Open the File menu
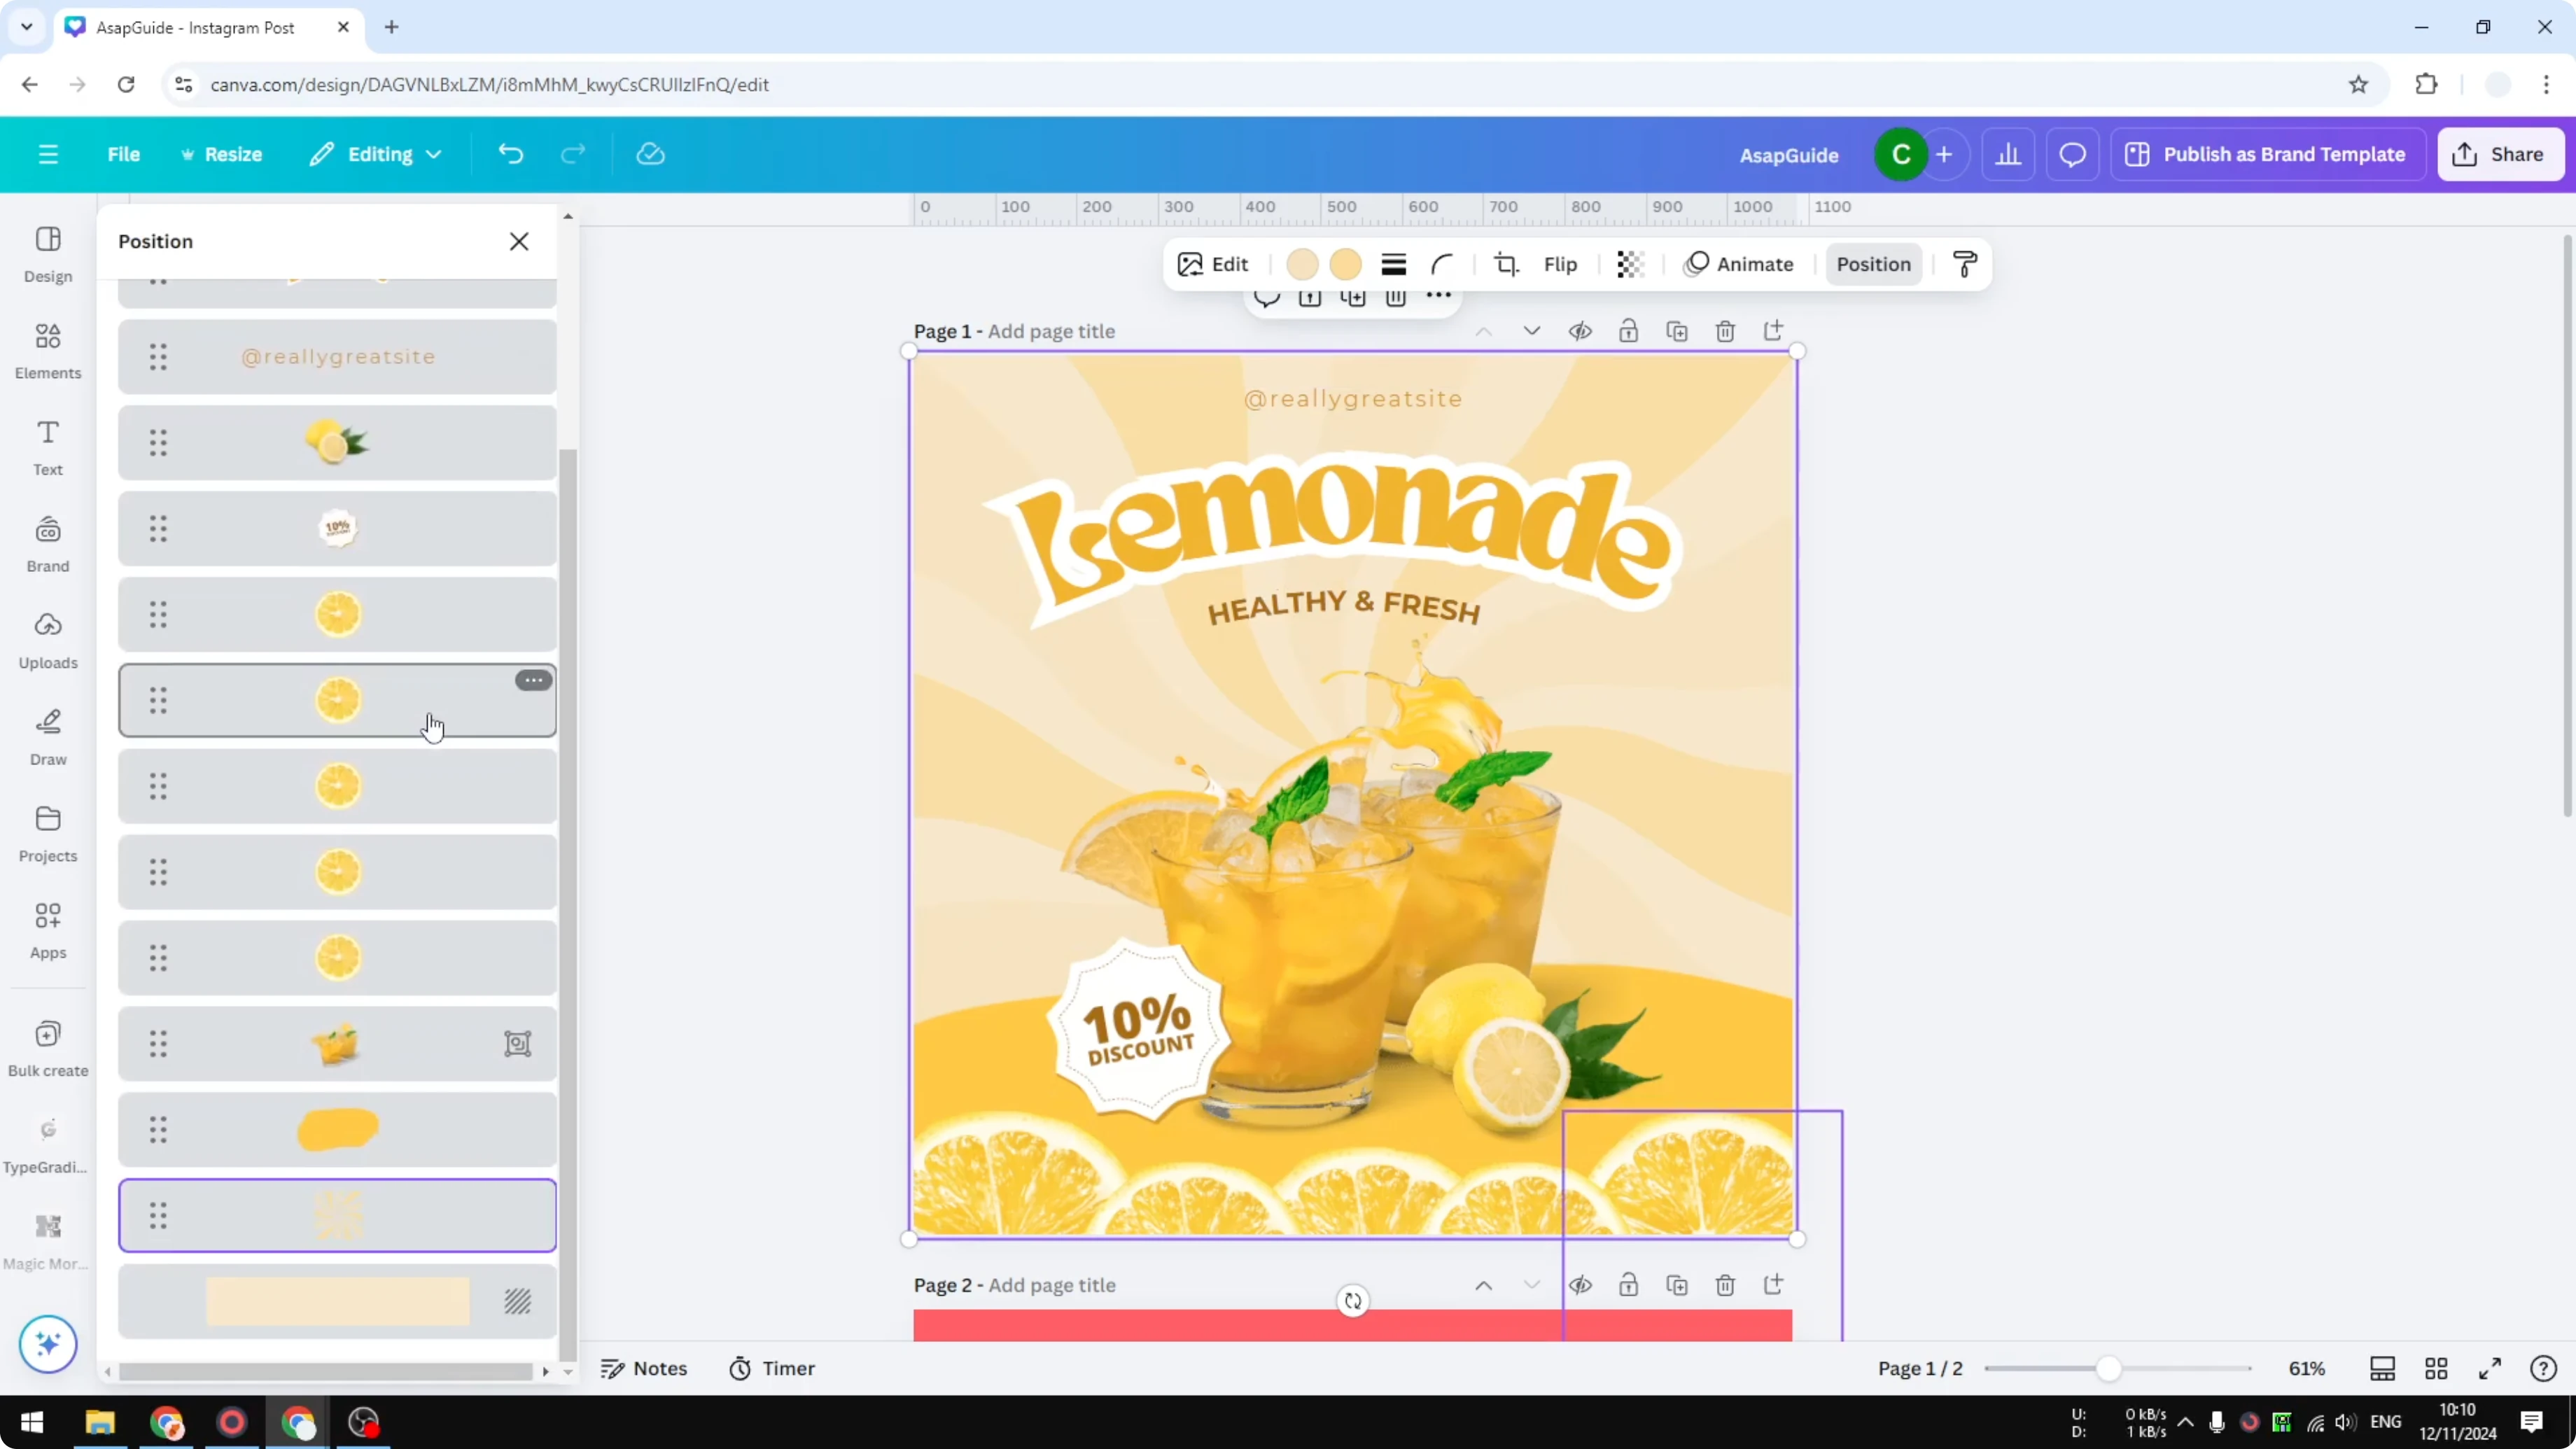2576x1449 pixels. click(124, 154)
